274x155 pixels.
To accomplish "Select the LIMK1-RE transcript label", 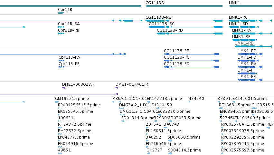I will click(x=244, y=43).
